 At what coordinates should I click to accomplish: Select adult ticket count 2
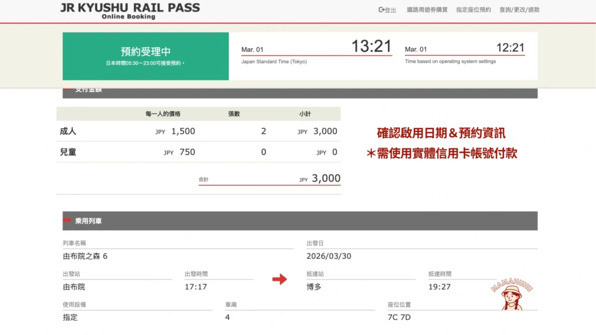[x=264, y=131]
